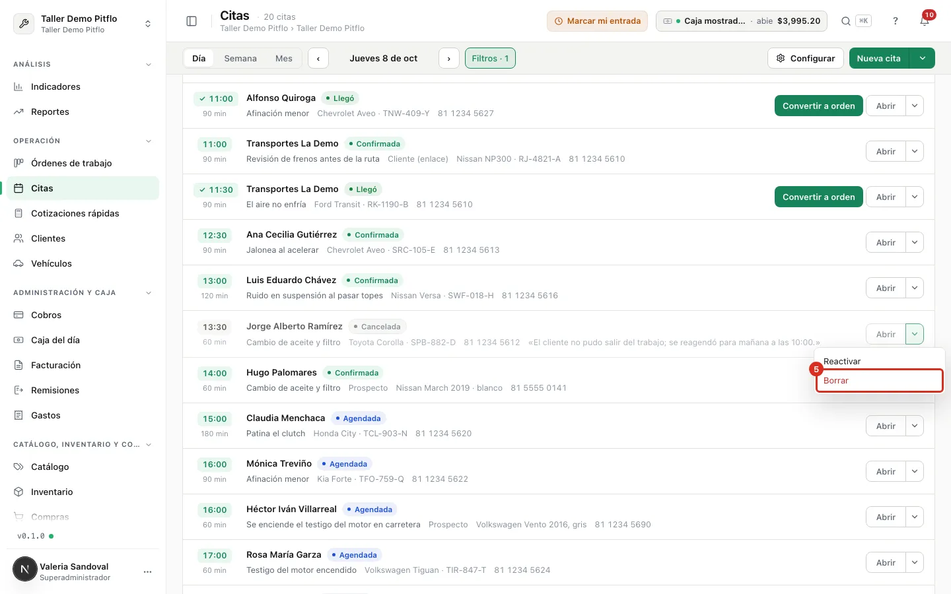Choose Reactivar from the context menu
Viewport: 951px width, 594px height.
point(879,361)
